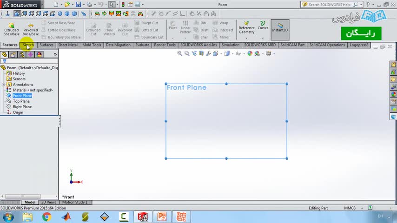Click the Open file folder icon
The image size is (397, 223).
pos(67,5)
